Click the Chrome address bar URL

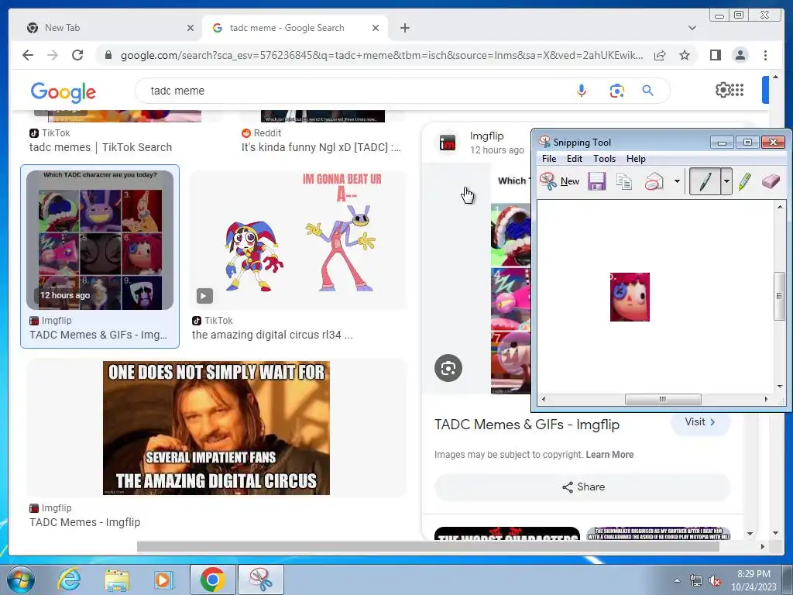point(382,55)
